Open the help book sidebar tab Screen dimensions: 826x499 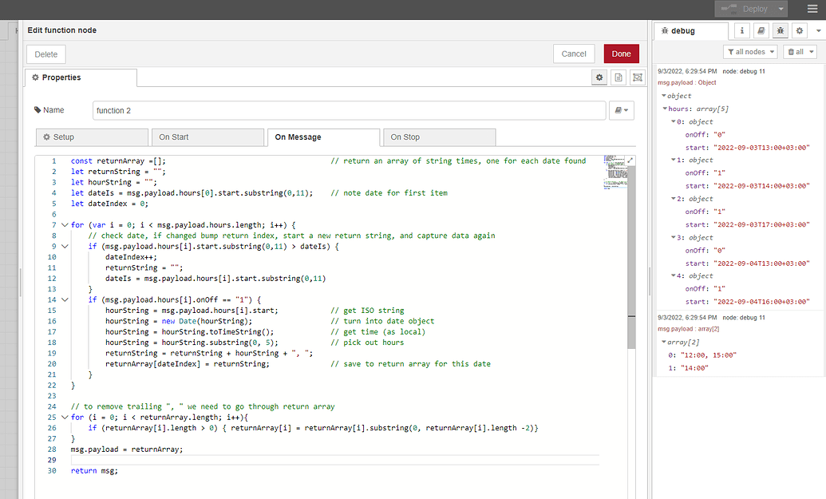[761, 30]
